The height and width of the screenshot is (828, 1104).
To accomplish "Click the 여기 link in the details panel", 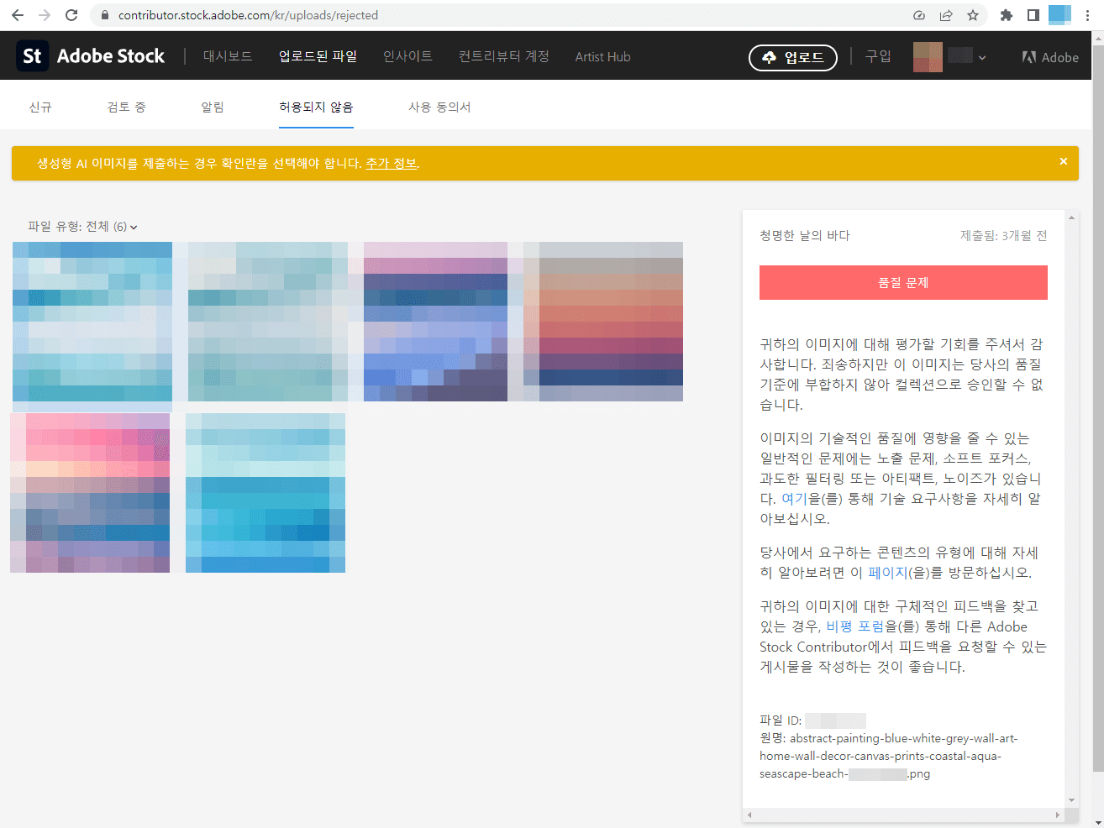I will coord(795,499).
